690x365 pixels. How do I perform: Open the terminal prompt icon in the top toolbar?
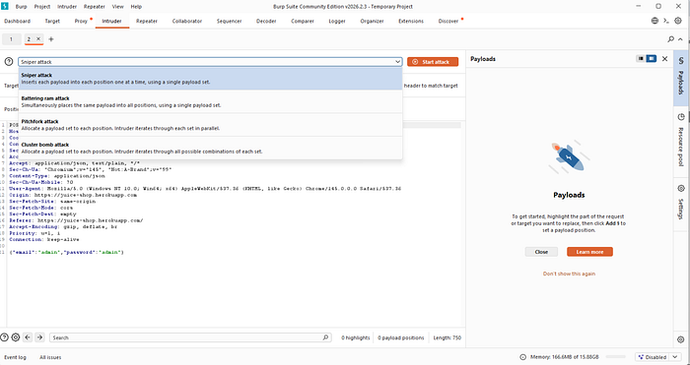coord(666,21)
